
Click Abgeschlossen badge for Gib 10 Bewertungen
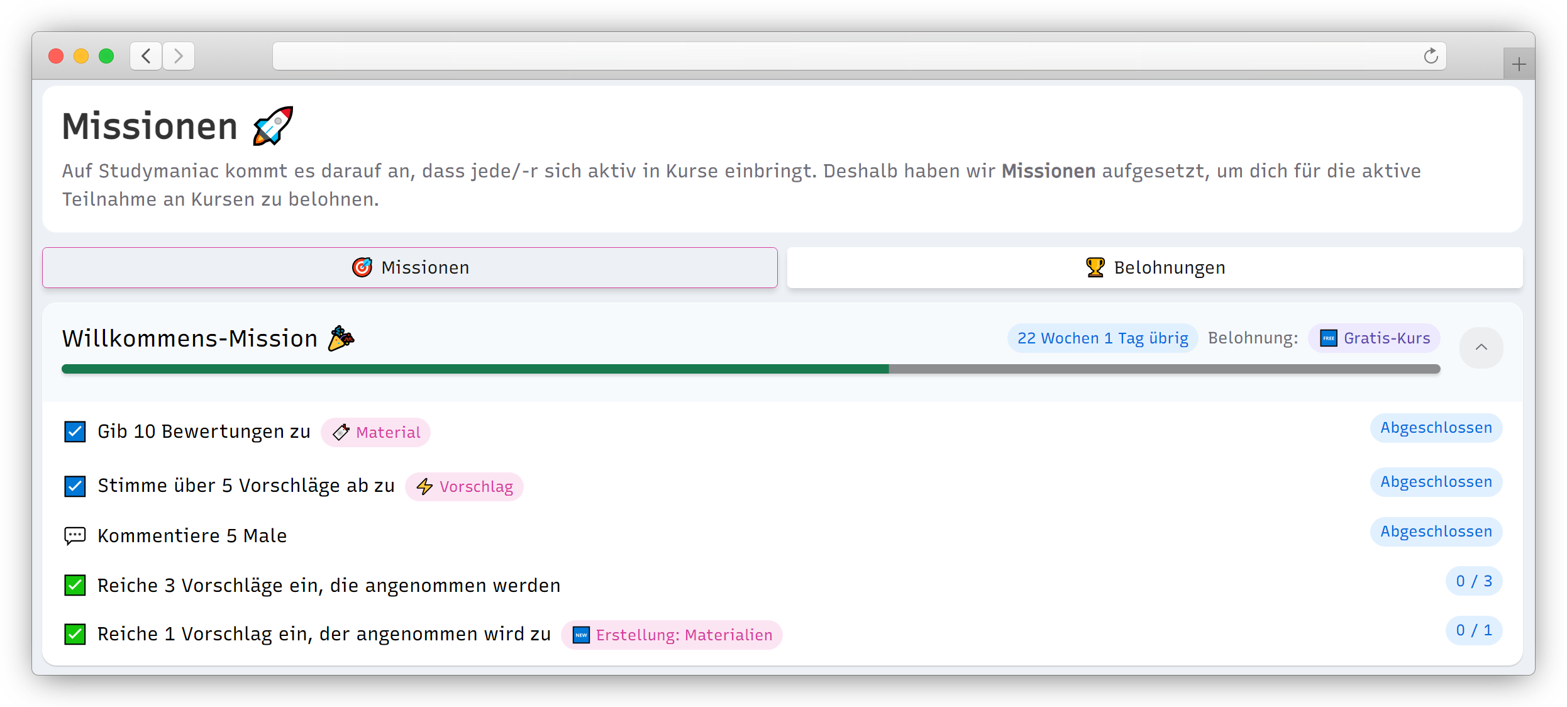1436,428
